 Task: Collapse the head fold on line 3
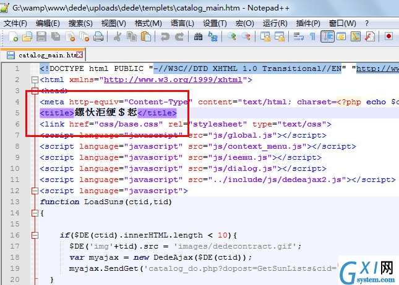(35, 91)
